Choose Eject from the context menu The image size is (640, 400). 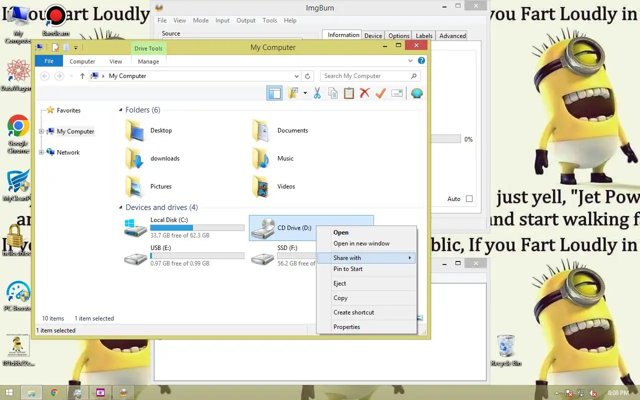point(366,283)
